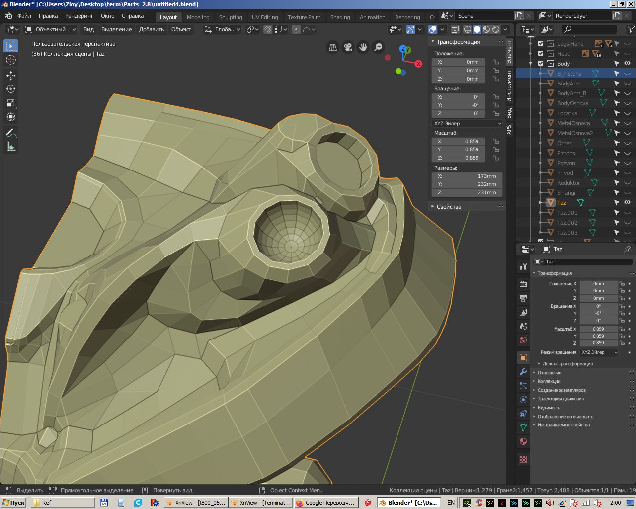Select the BodyArm object in outliner
The height and width of the screenshot is (509, 636).
568,84
